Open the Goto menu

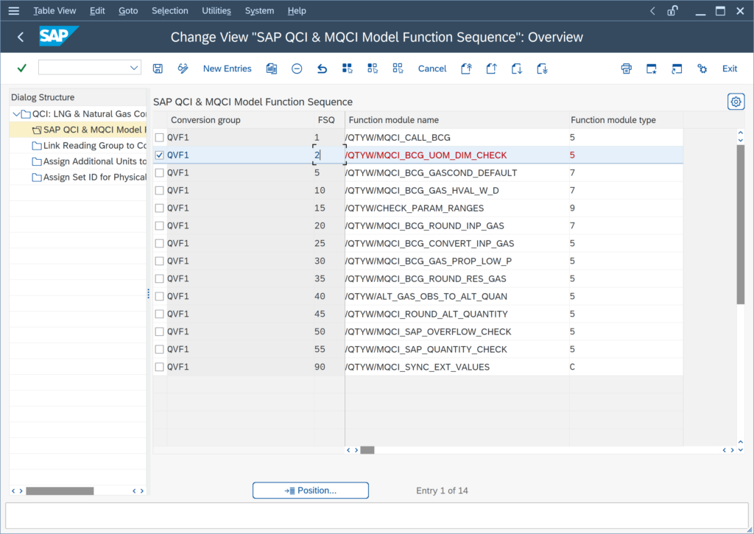click(128, 10)
